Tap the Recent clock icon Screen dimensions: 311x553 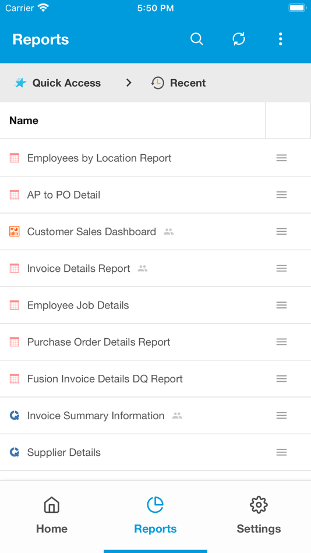coord(157,83)
